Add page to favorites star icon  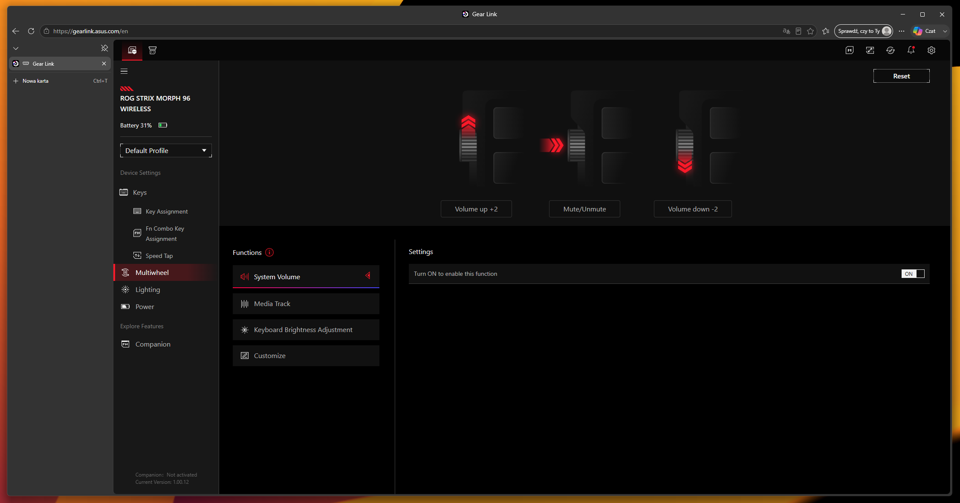coord(810,31)
